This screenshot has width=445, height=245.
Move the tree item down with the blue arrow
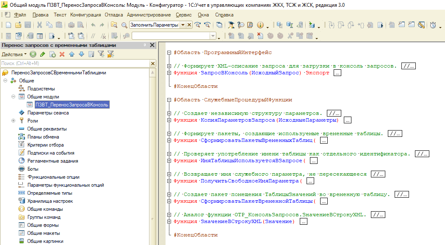[x=81, y=54]
